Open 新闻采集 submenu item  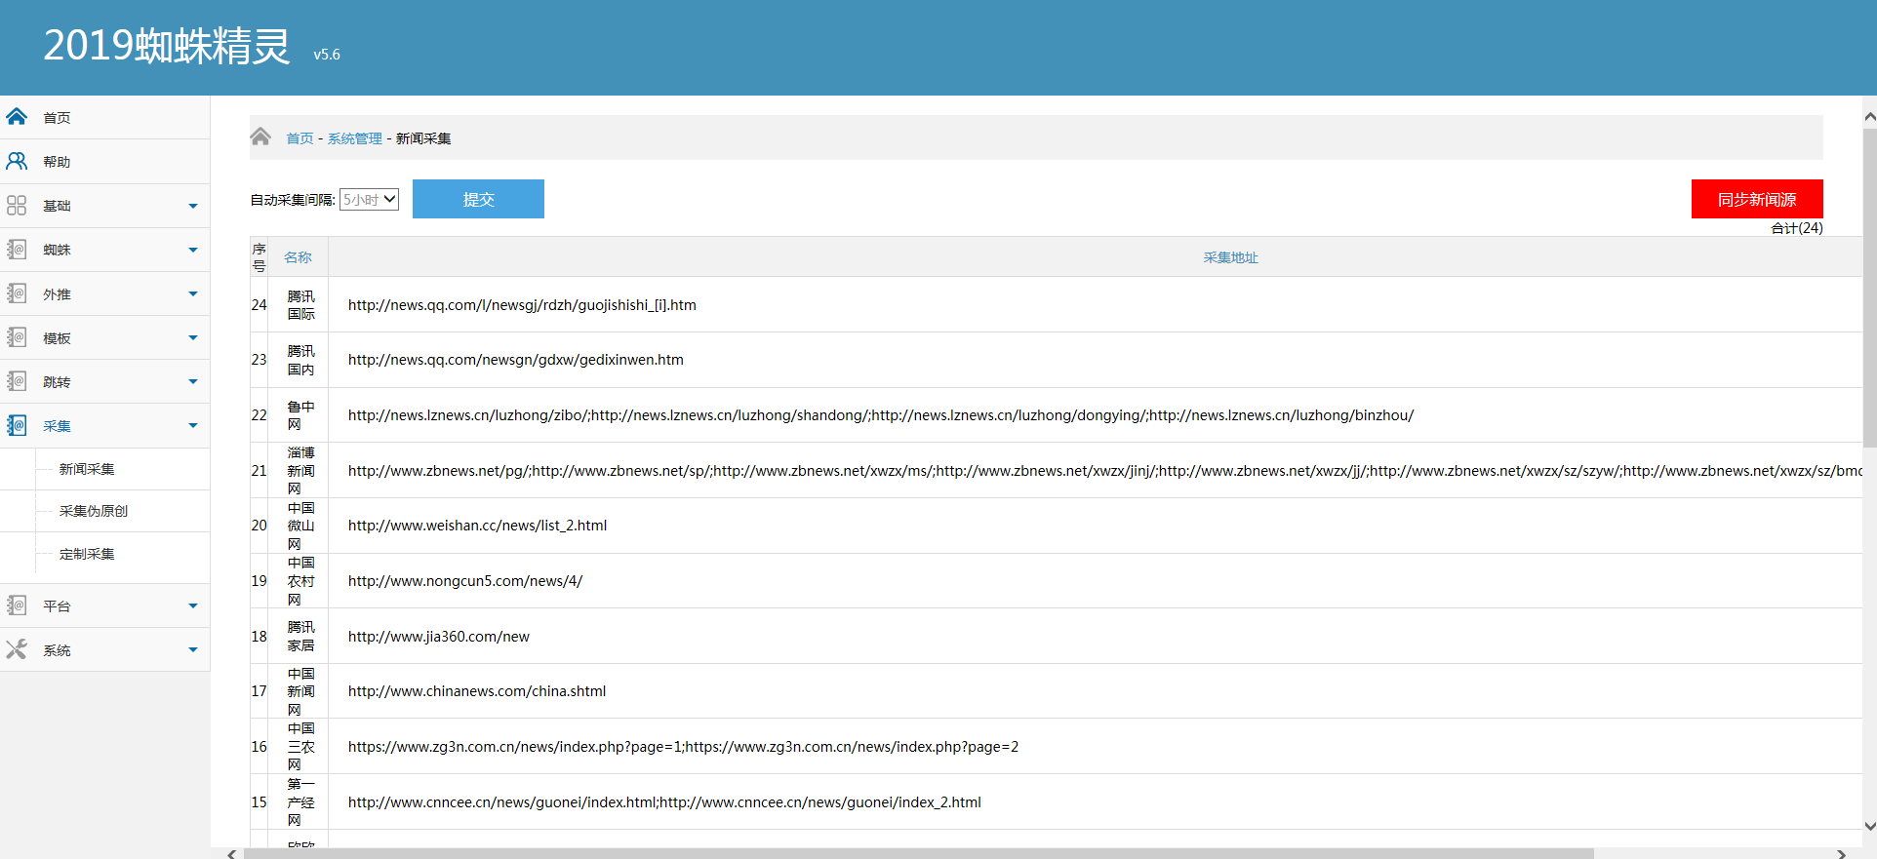[x=87, y=469]
